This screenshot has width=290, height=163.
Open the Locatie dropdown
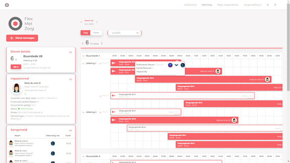pos(125,33)
